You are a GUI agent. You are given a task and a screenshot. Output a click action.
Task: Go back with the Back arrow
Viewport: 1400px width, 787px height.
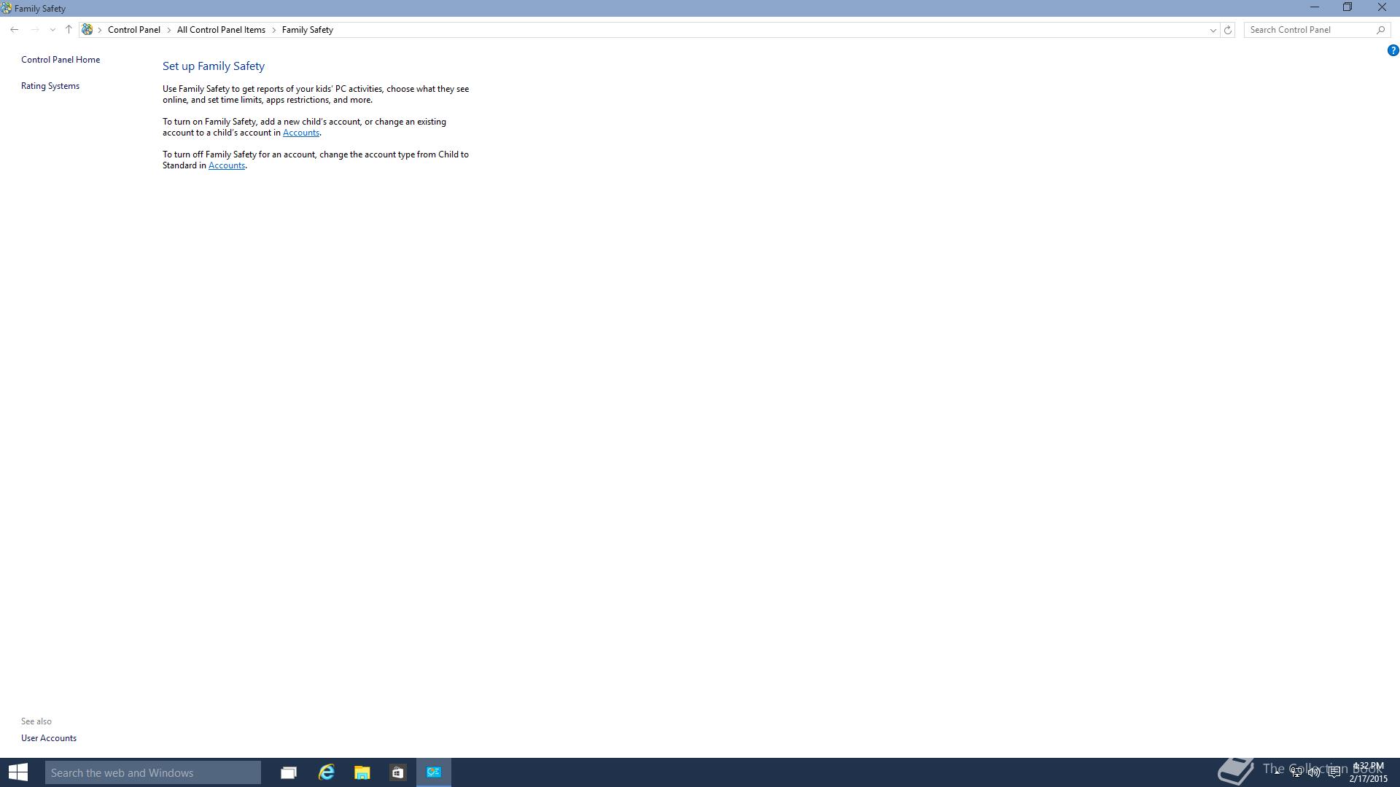pos(14,30)
